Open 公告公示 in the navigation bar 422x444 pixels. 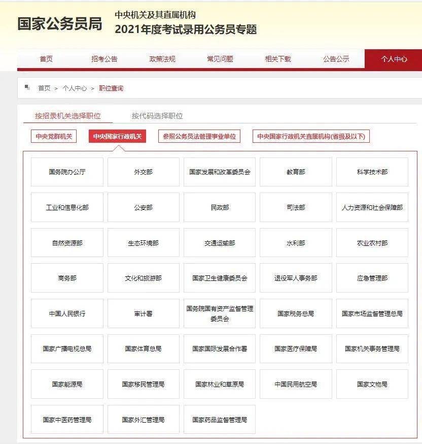click(x=336, y=59)
